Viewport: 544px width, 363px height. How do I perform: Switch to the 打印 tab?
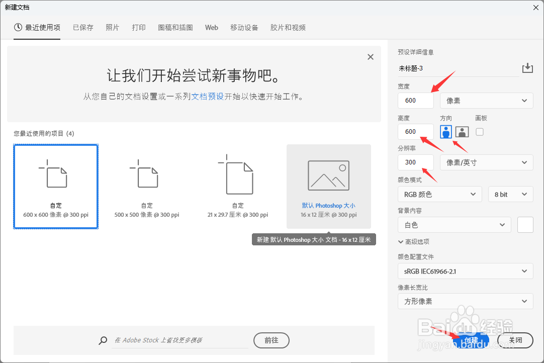pos(139,28)
